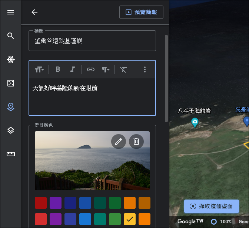This screenshot has height=228, width=249.
Task: Click the I'm Feeling Lucky dice icon
Action: 11,83
